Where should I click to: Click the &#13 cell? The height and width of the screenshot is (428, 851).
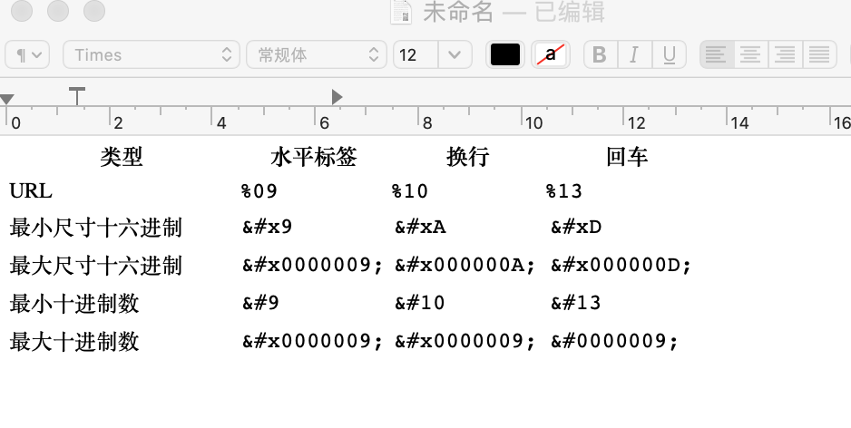point(576,302)
